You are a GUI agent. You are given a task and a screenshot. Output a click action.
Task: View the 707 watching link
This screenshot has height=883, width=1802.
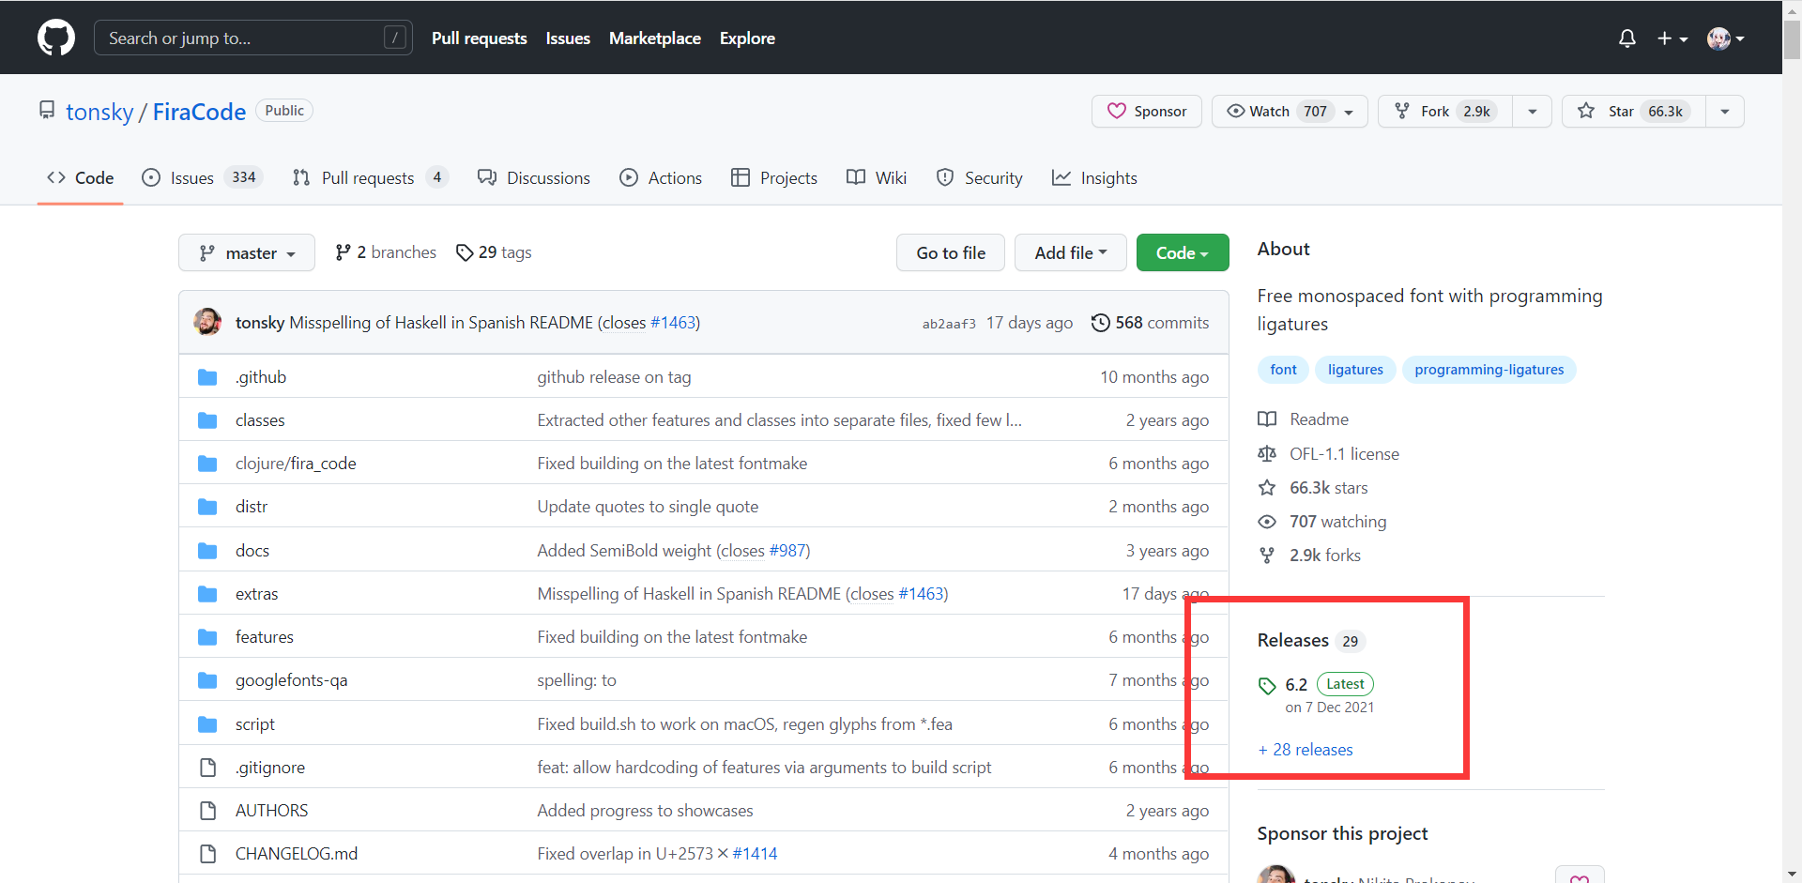[x=1322, y=522]
